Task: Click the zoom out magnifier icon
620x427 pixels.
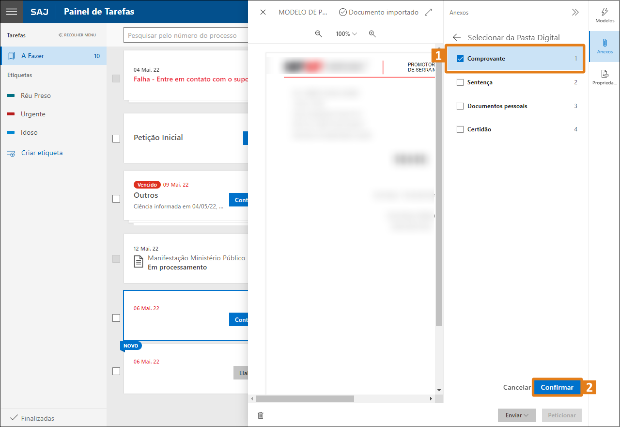Action: click(x=319, y=34)
